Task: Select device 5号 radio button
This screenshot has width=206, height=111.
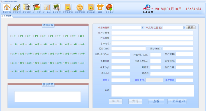Action: (41, 36)
